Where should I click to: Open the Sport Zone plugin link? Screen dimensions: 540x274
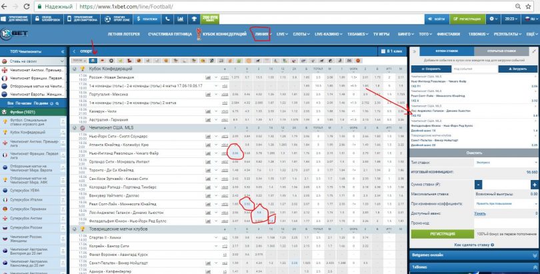coord(117,19)
